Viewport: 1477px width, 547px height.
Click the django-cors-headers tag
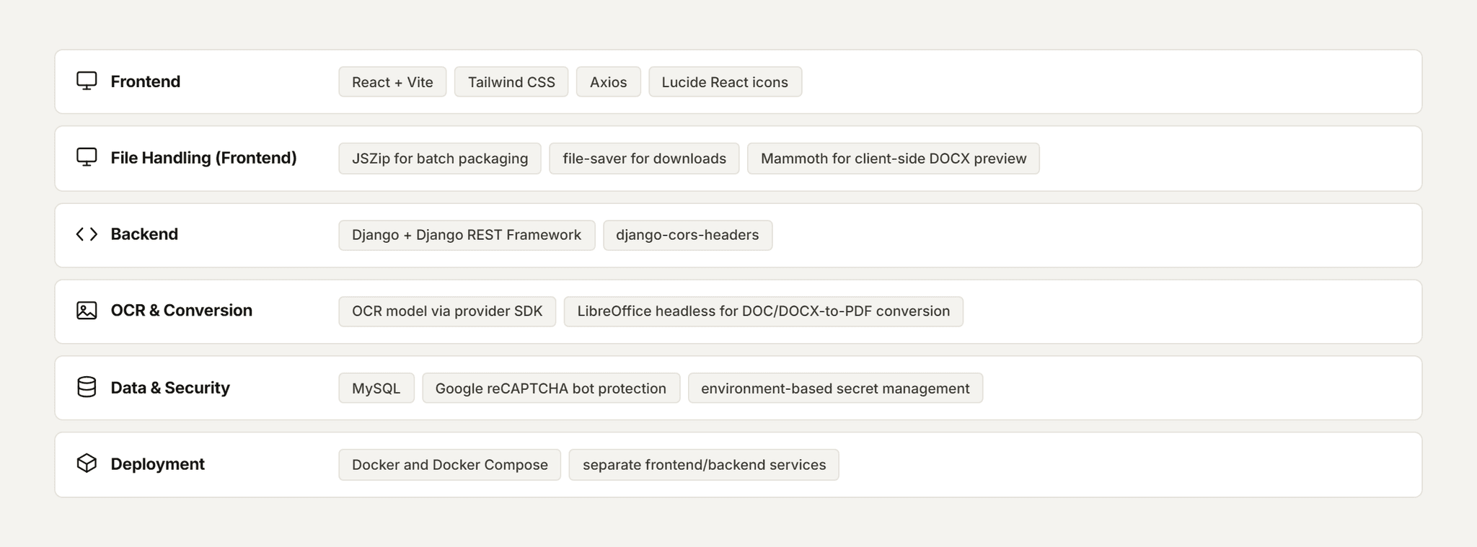click(x=687, y=235)
